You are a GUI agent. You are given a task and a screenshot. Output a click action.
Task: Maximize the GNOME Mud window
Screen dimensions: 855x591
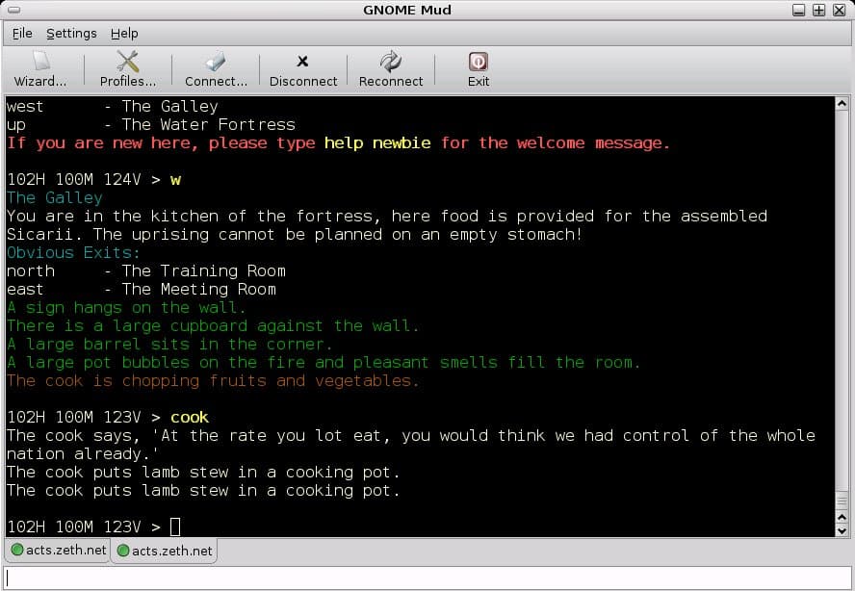click(x=819, y=10)
